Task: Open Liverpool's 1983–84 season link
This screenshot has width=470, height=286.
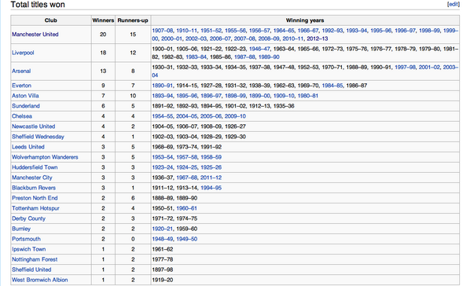Action: [x=196, y=57]
